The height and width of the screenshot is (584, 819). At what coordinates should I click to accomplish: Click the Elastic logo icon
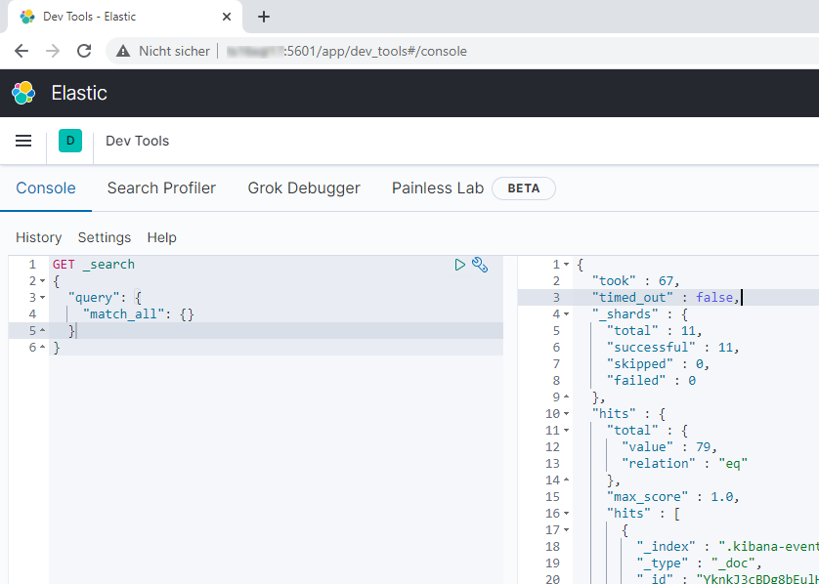(x=22, y=94)
